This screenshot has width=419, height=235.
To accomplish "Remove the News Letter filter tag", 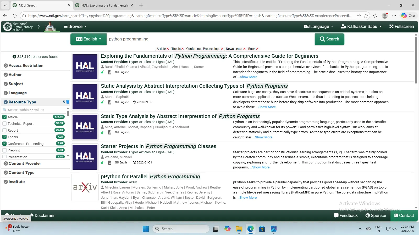I will click(244, 49).
